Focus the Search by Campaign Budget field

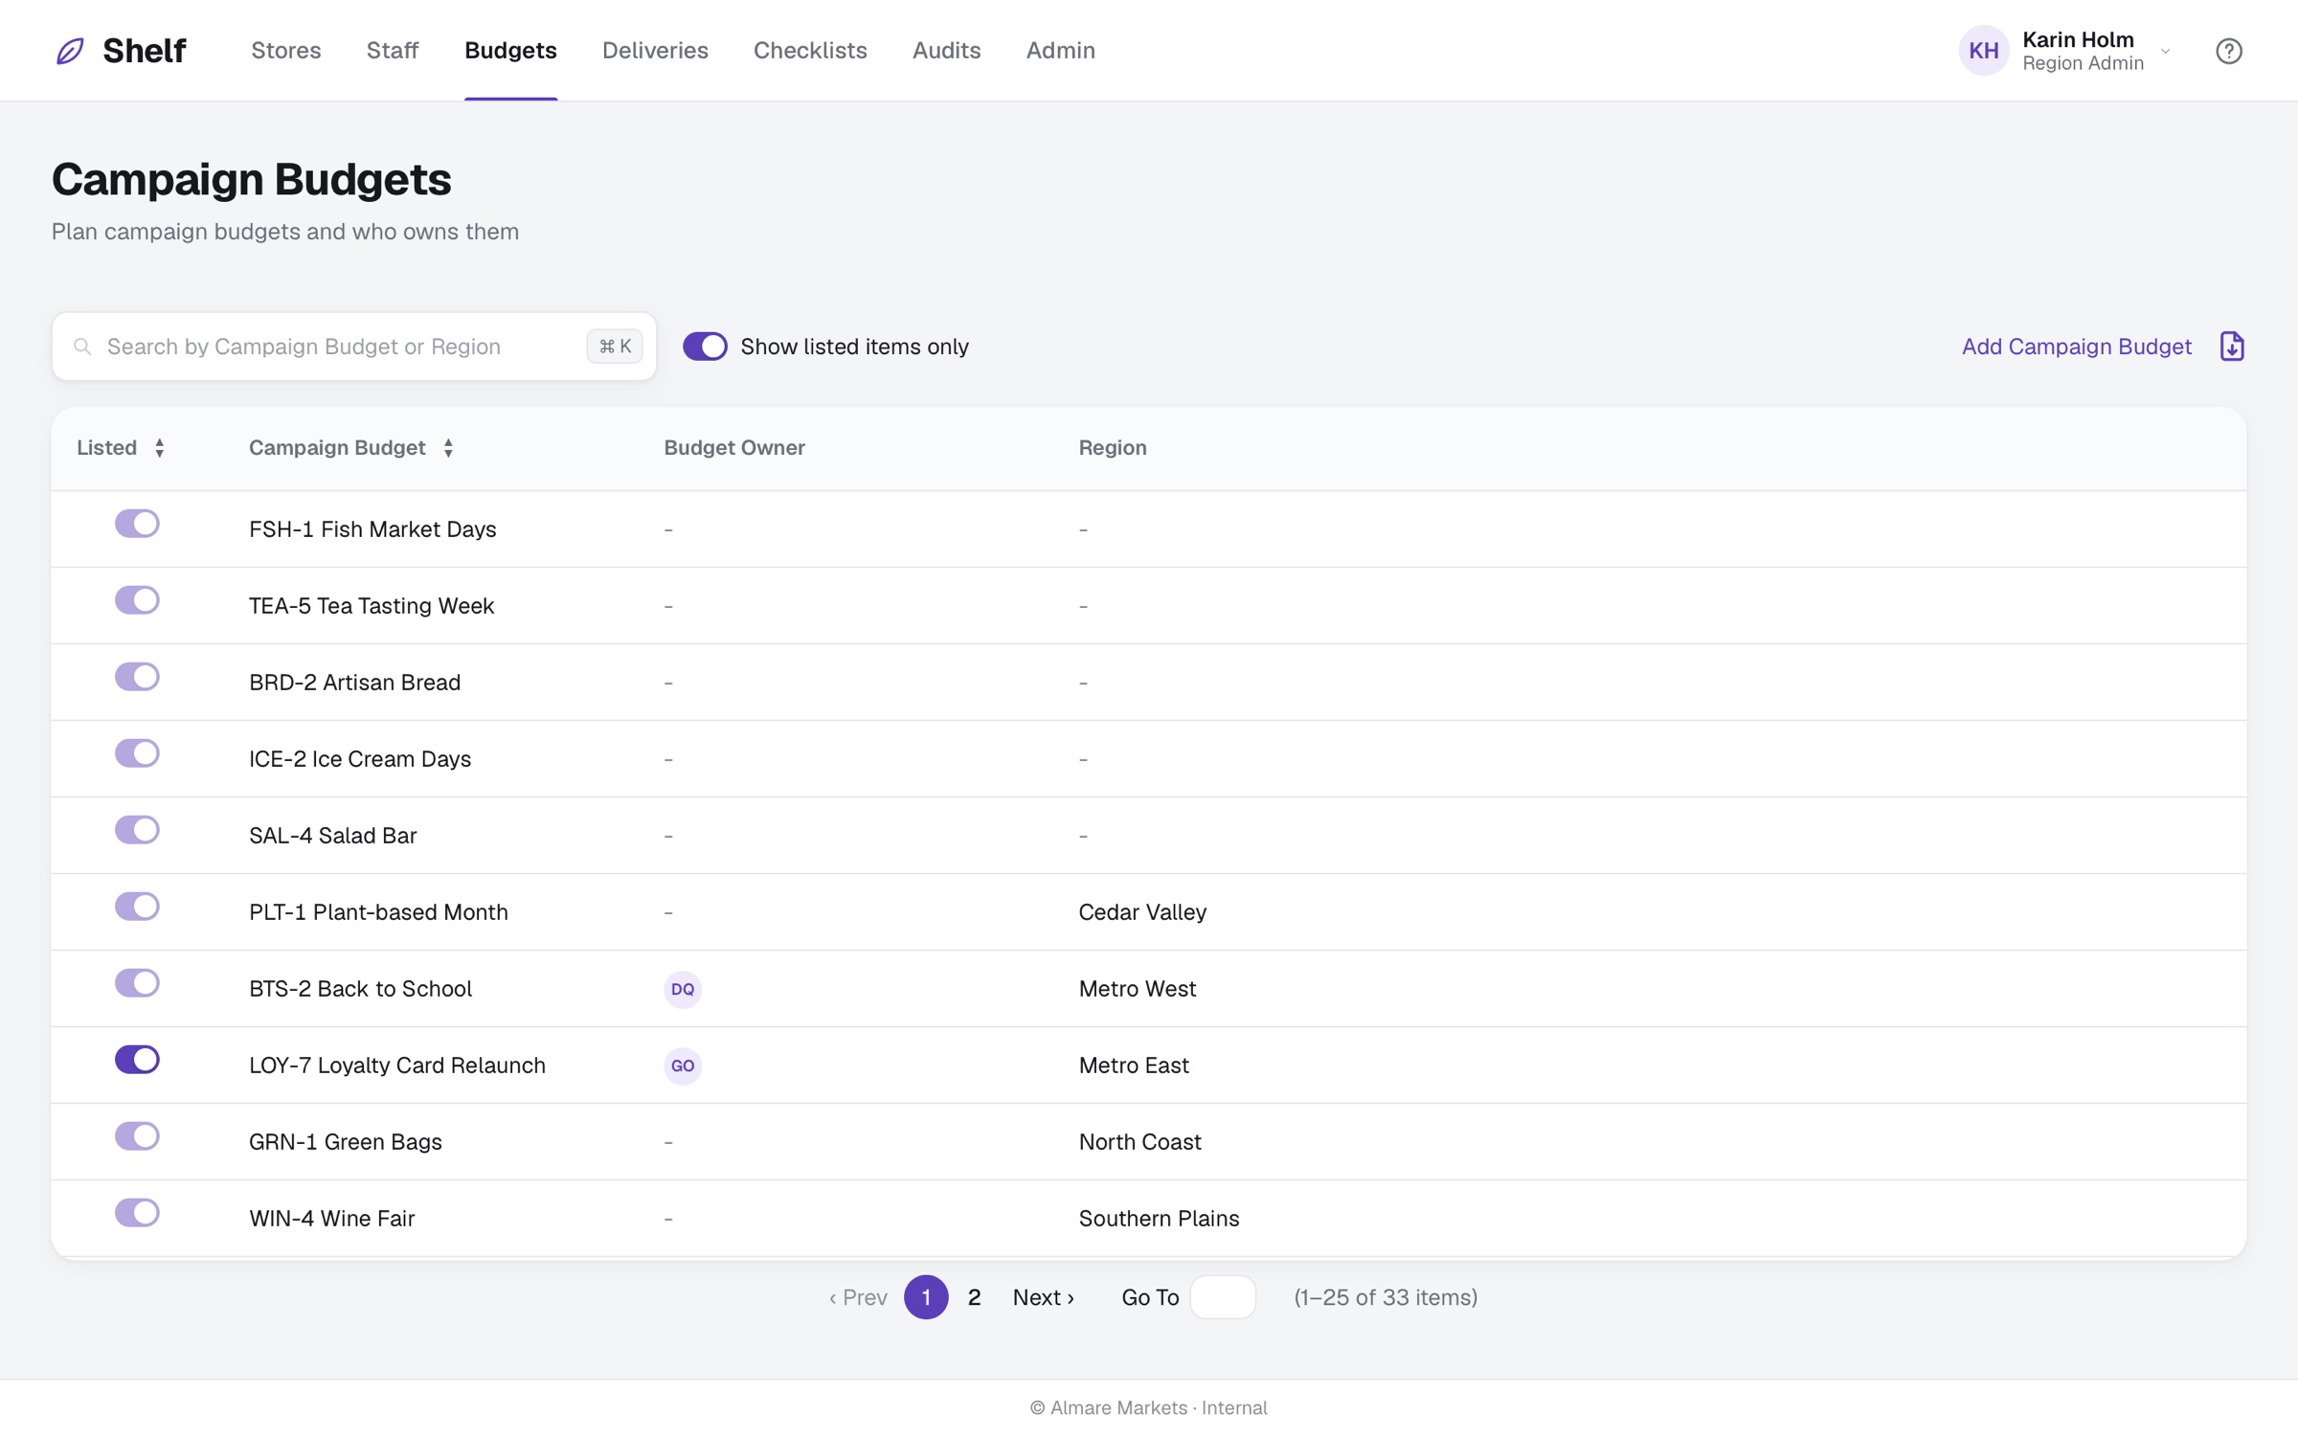click(353, 347)
